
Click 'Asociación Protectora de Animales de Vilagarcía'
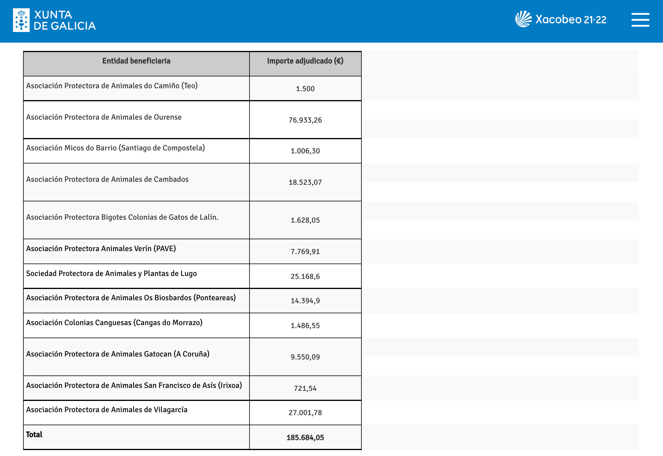[107, 410]
